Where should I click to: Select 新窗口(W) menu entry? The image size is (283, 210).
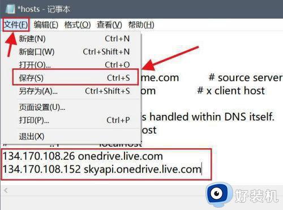[x=74, y=52]
